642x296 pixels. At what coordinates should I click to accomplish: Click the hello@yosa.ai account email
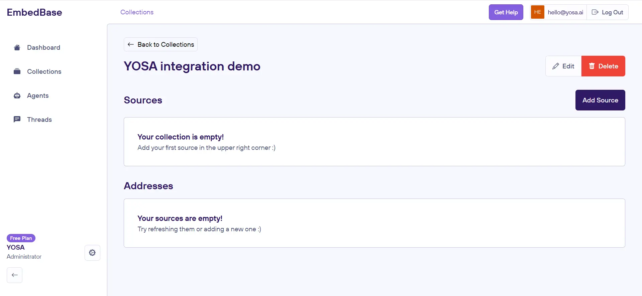[565, 12]
